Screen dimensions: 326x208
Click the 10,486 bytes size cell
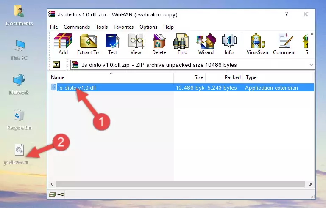189,88
